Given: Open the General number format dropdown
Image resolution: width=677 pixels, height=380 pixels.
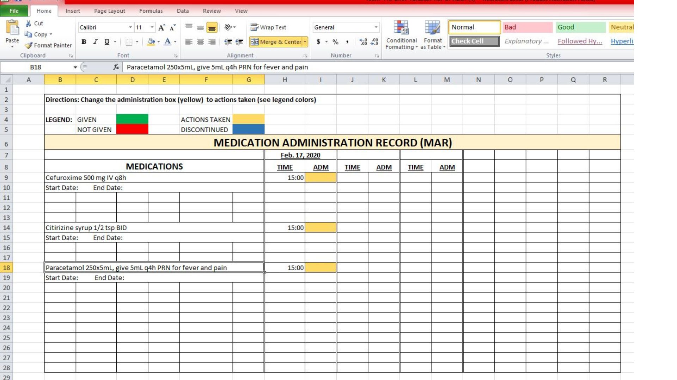Looking at the screenshot, I should click(376, 27).
